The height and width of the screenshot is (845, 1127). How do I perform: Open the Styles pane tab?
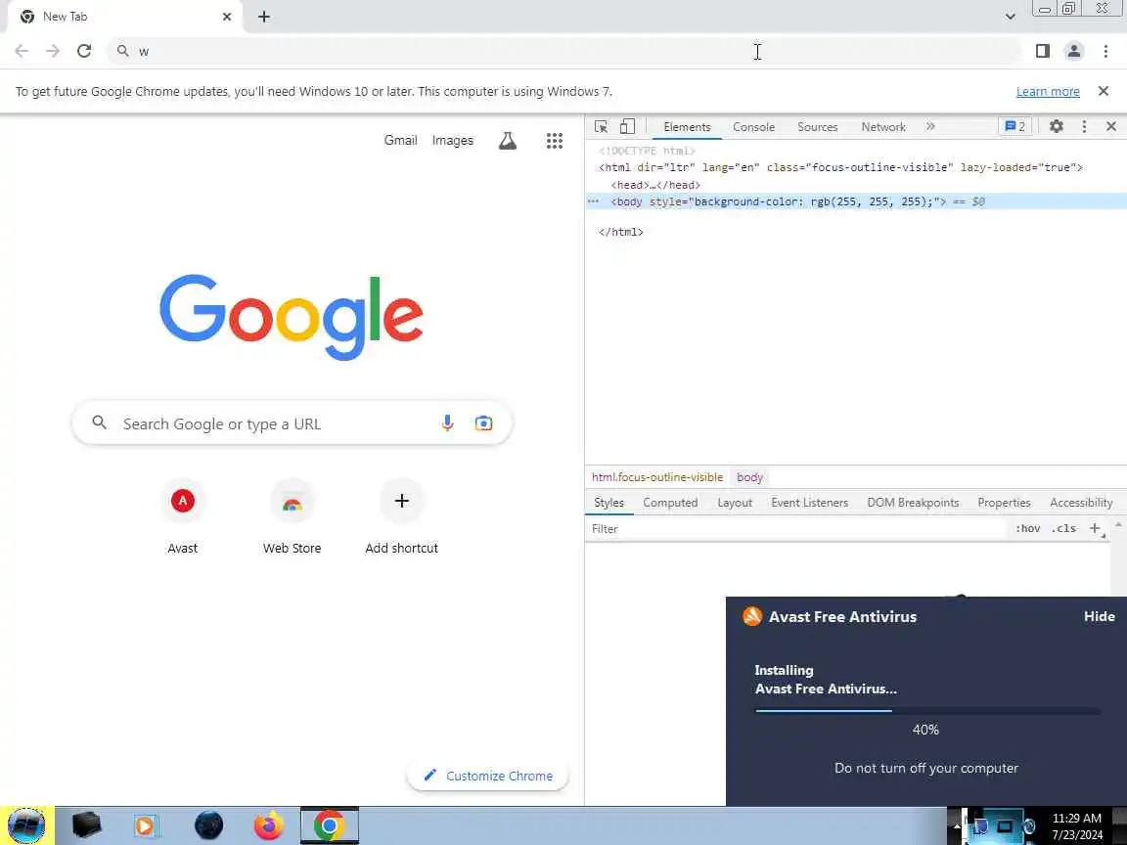pos(609,503)
